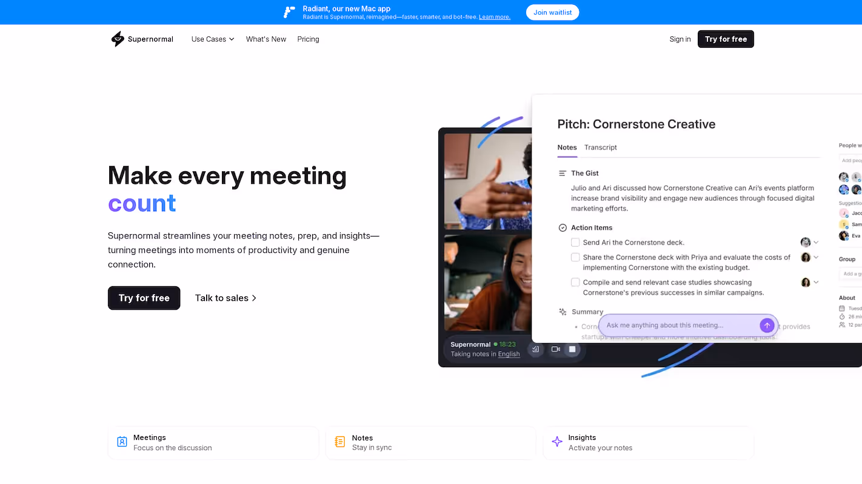Image resolution: width=862 pixels, height=484 pixels.
Task: Switch to the Transcript tab
Action: tap(601, 147)
